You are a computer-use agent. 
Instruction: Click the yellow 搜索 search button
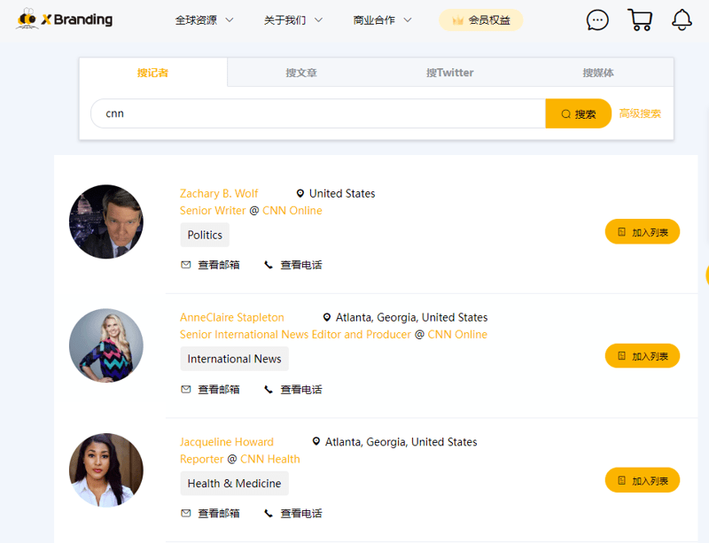pos(579,113)
